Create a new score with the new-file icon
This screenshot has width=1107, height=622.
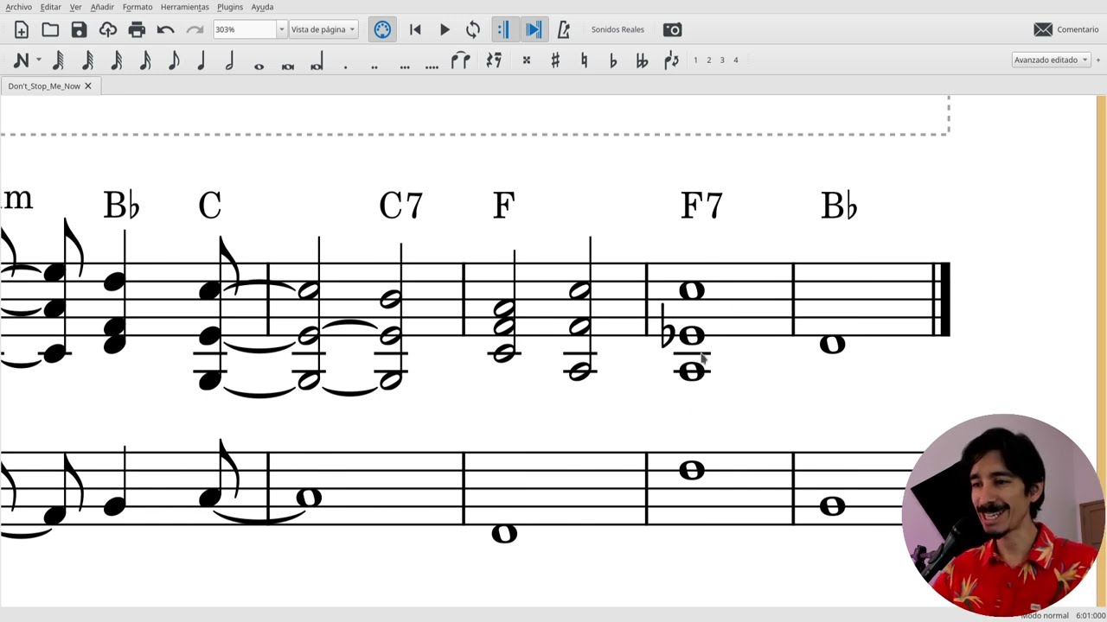coord(22,29)
